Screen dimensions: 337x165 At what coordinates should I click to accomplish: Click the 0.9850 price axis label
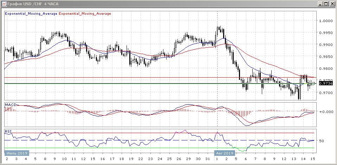click(326, 57)
